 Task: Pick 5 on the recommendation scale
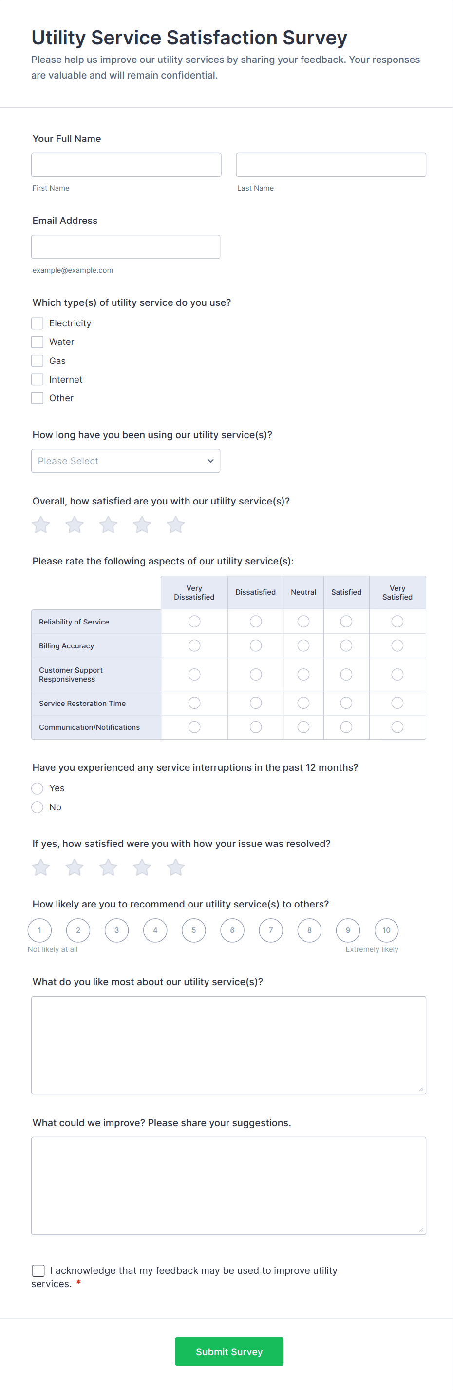coord(194,930)
